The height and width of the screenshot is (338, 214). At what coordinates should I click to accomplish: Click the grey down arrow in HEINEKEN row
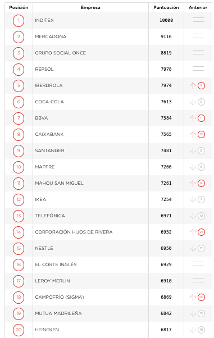point(193,330)
